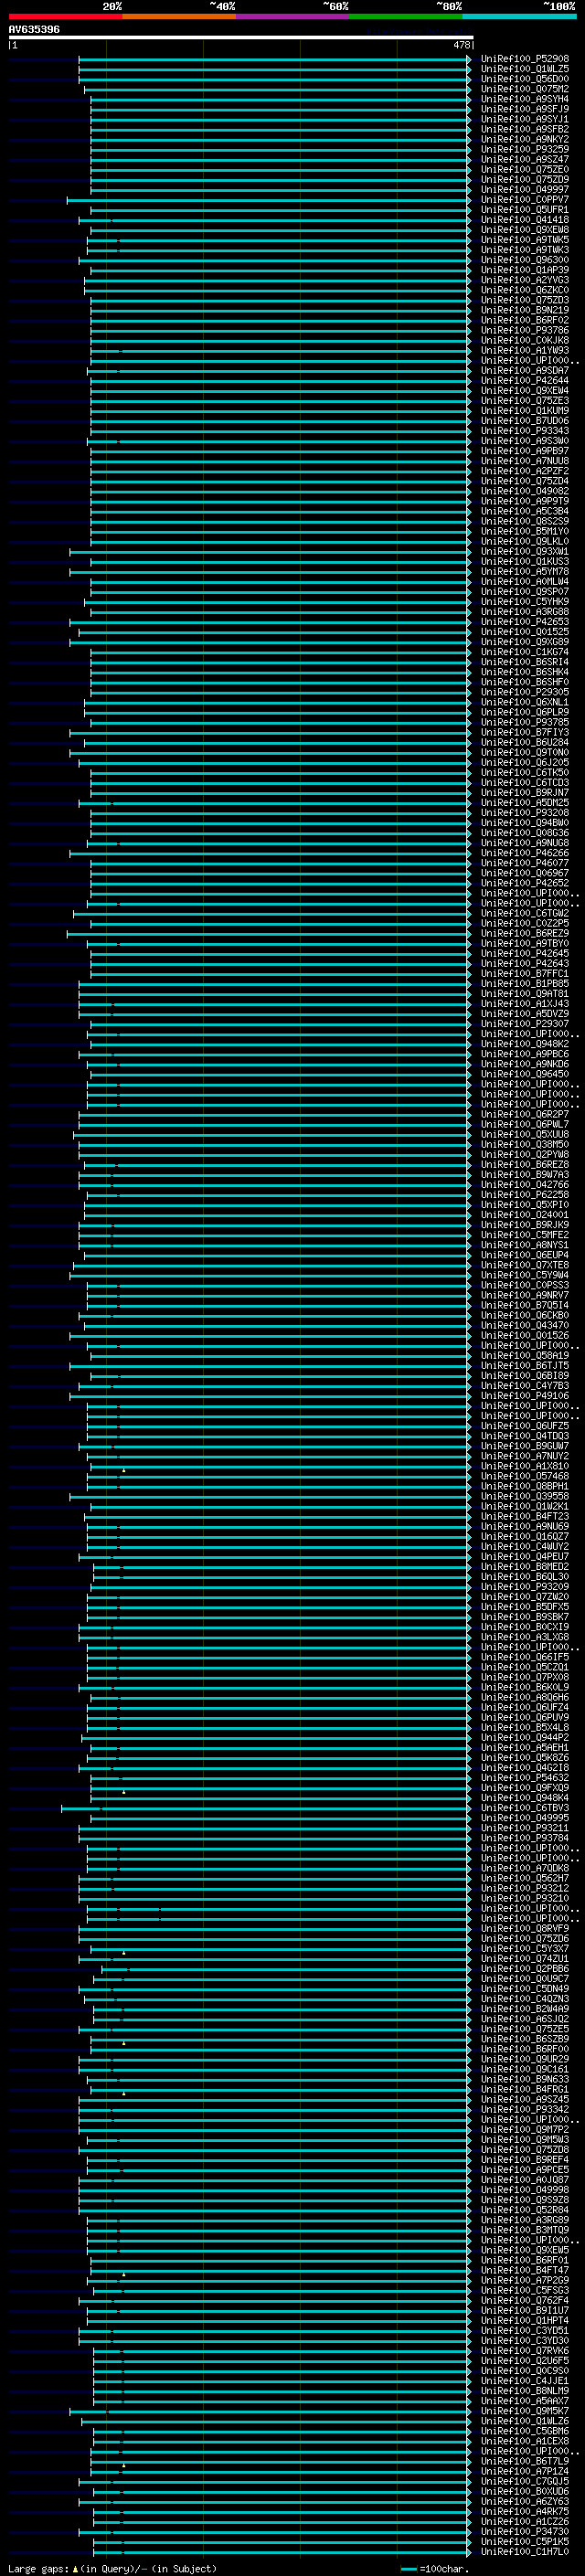The width and height of the screenshot is (585, 2576).
Task: Select hit UniRef100_B9W7A3
Action: (x=525, y=1175)
